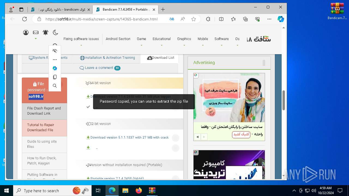Open the site messages envelope icon
349x196 pixels.
[36, 32]
